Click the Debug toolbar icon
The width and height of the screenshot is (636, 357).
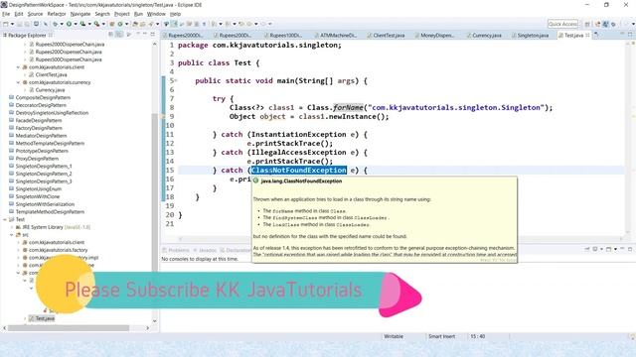pos(55,24)
